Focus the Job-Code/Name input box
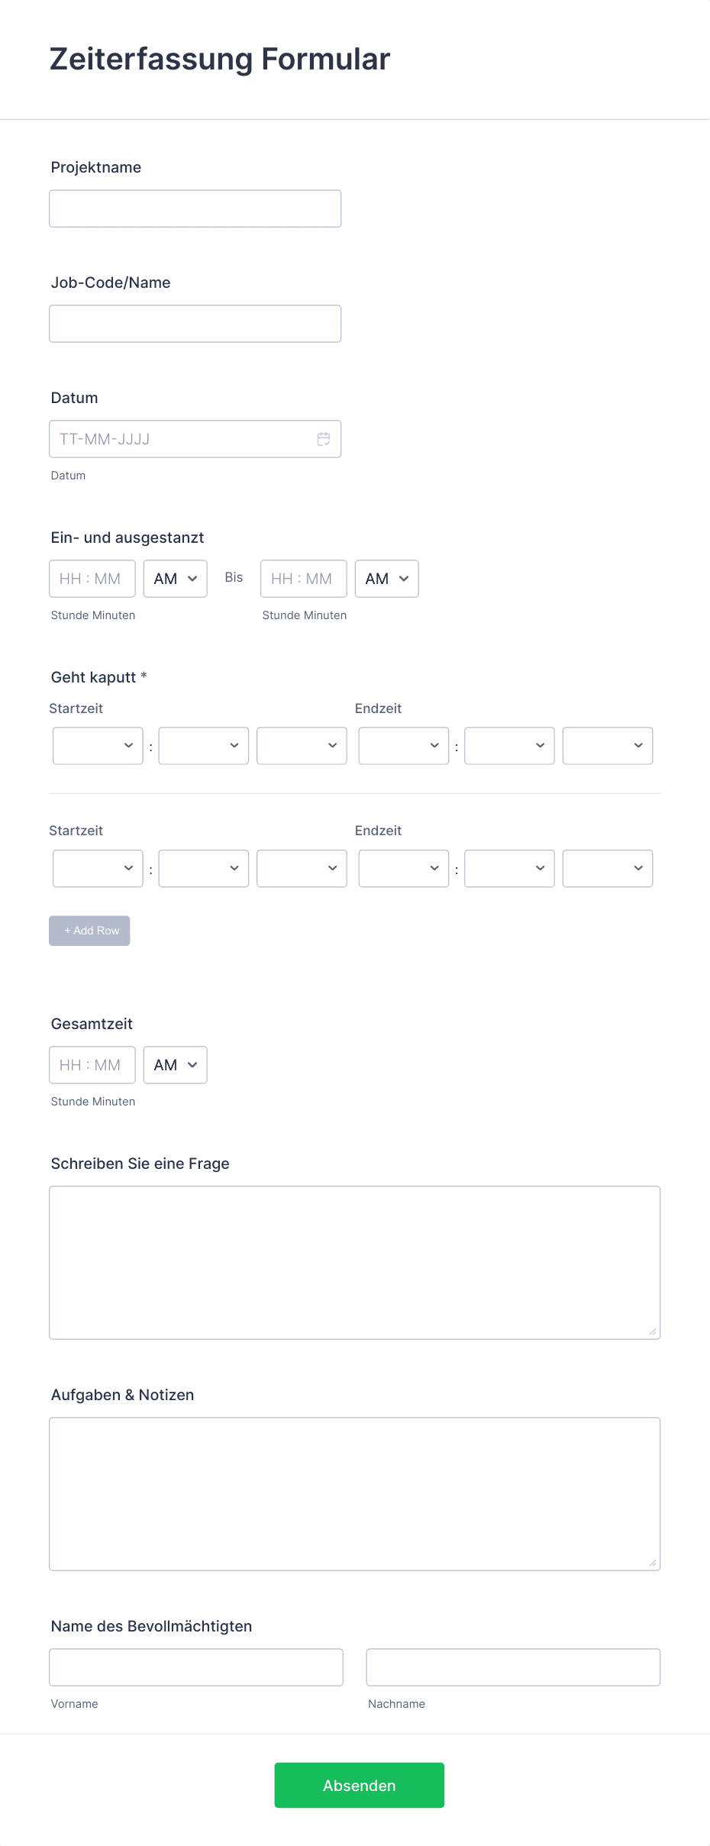This screenshot has height=1846, width=710. [x=195, y=324]
